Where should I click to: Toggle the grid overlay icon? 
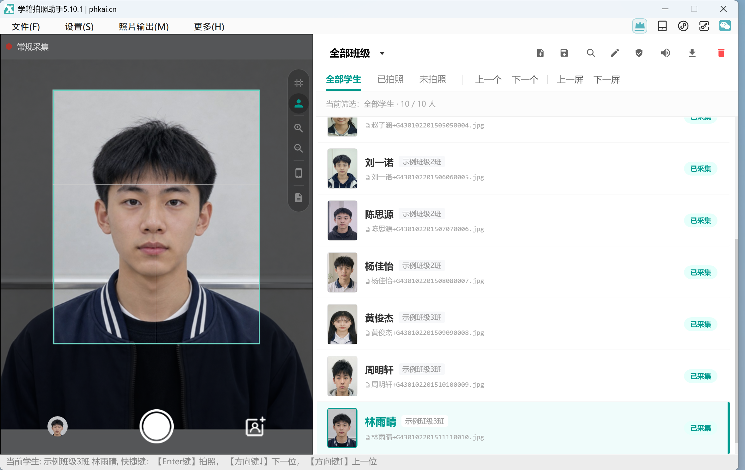point(298,83)
